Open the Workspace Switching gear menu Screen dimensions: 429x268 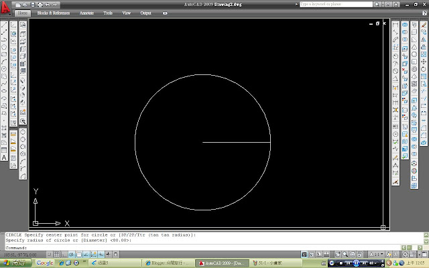406,255
